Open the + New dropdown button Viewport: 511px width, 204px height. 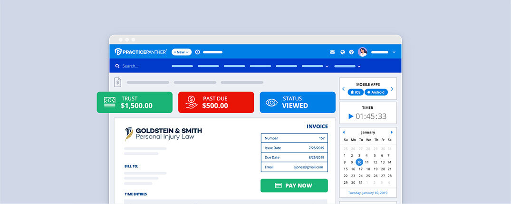point(182,52)
